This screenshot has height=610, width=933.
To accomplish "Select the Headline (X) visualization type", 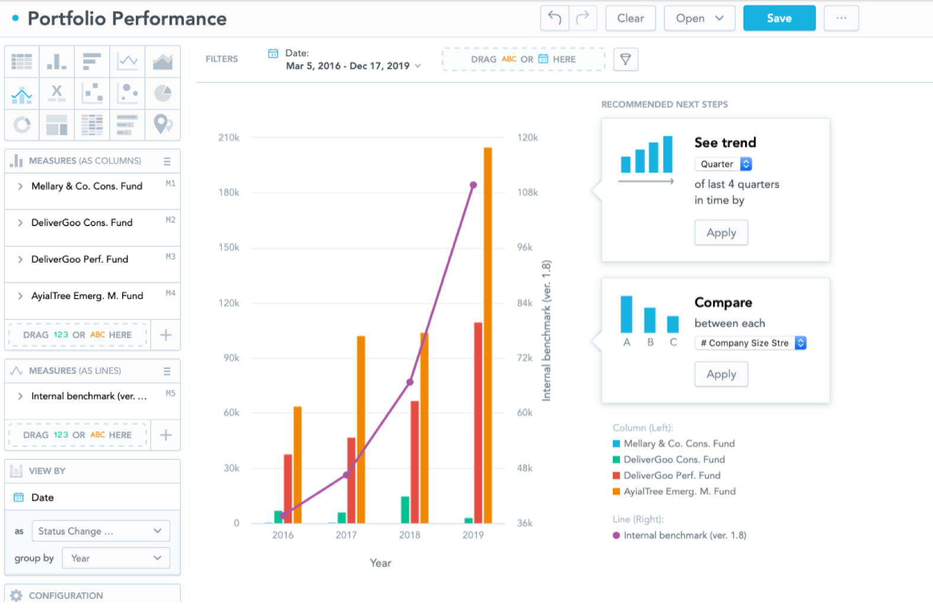I will (x=57, y=93).
